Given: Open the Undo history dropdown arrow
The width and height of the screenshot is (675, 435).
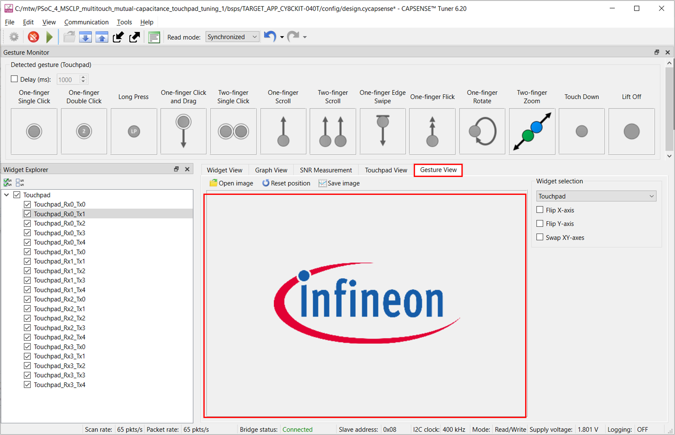Looking at the screenshot, I should 282,37.
